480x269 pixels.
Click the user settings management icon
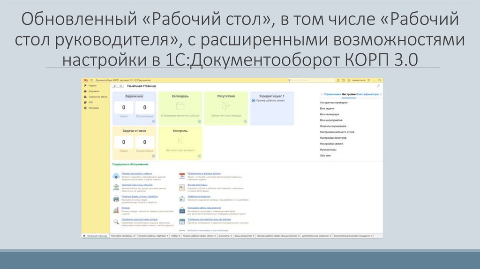coord(182,222)
